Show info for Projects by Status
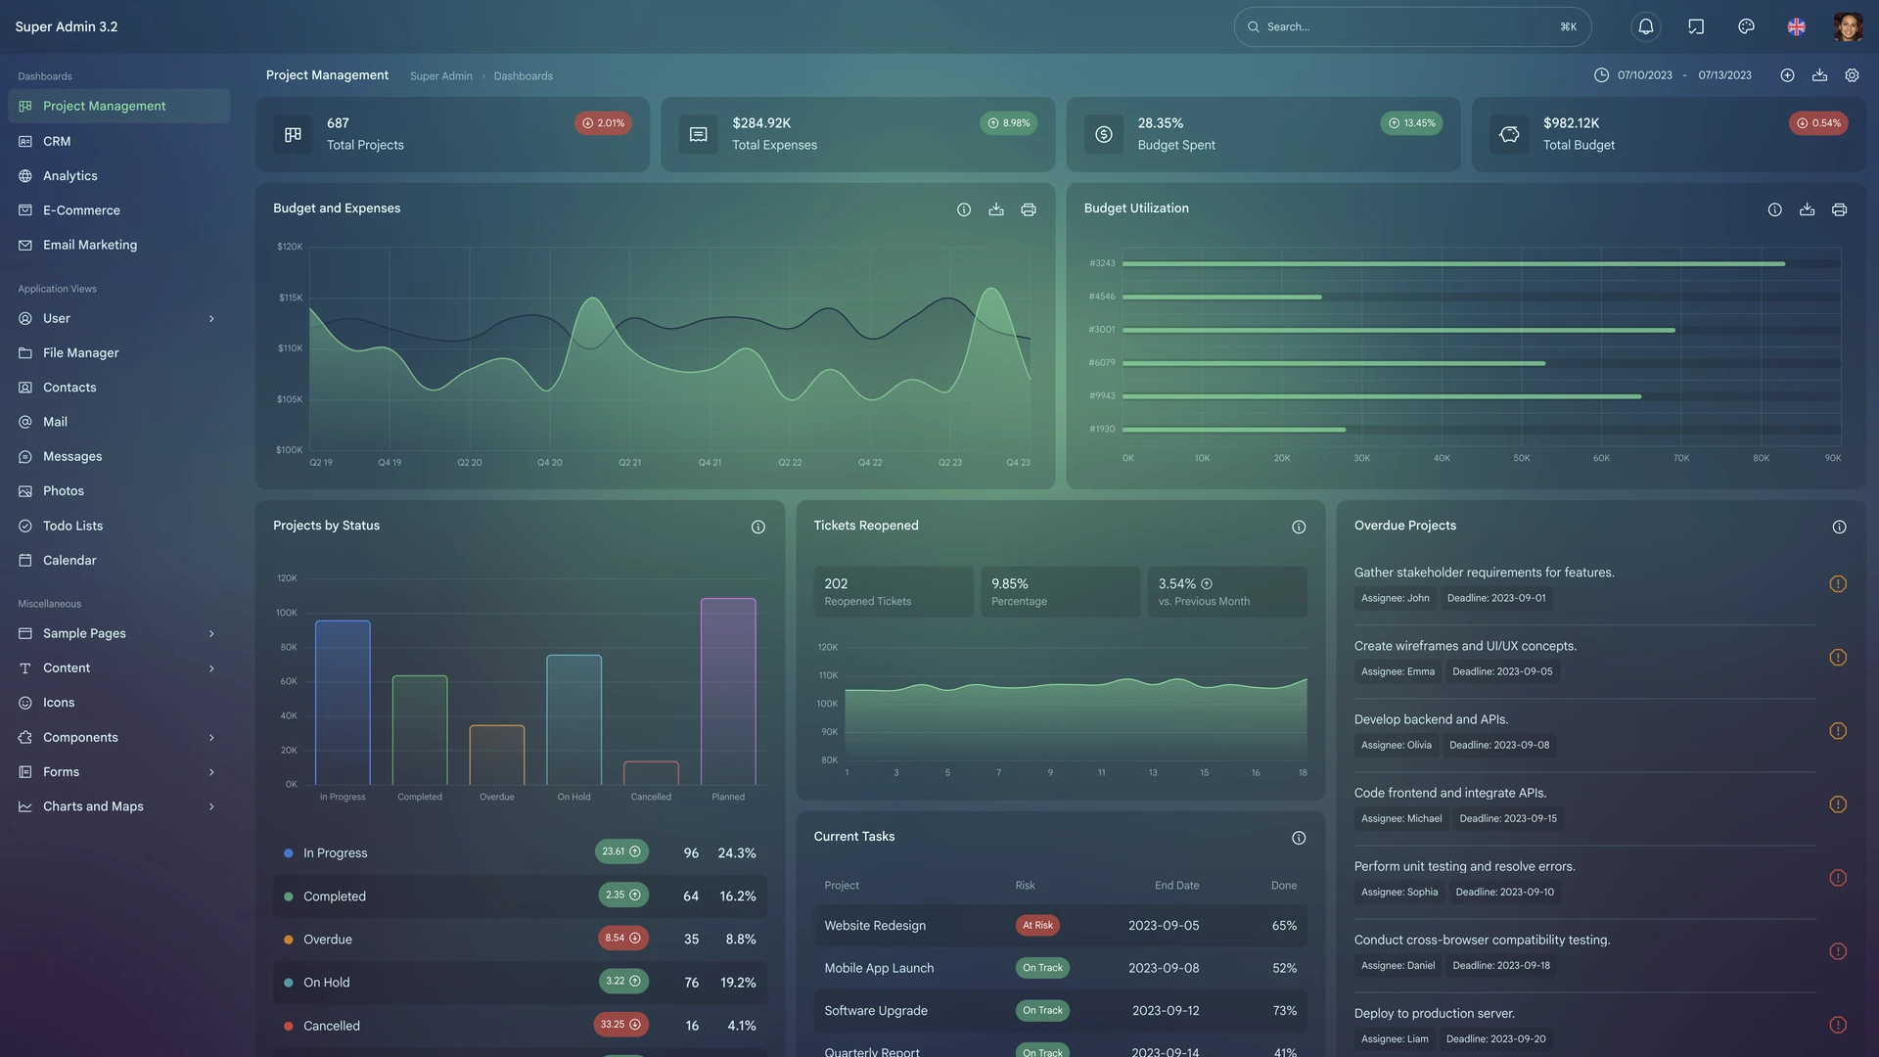This screenshot has width=1879, height=1057. pyautogui.click(x=757, y=527)
